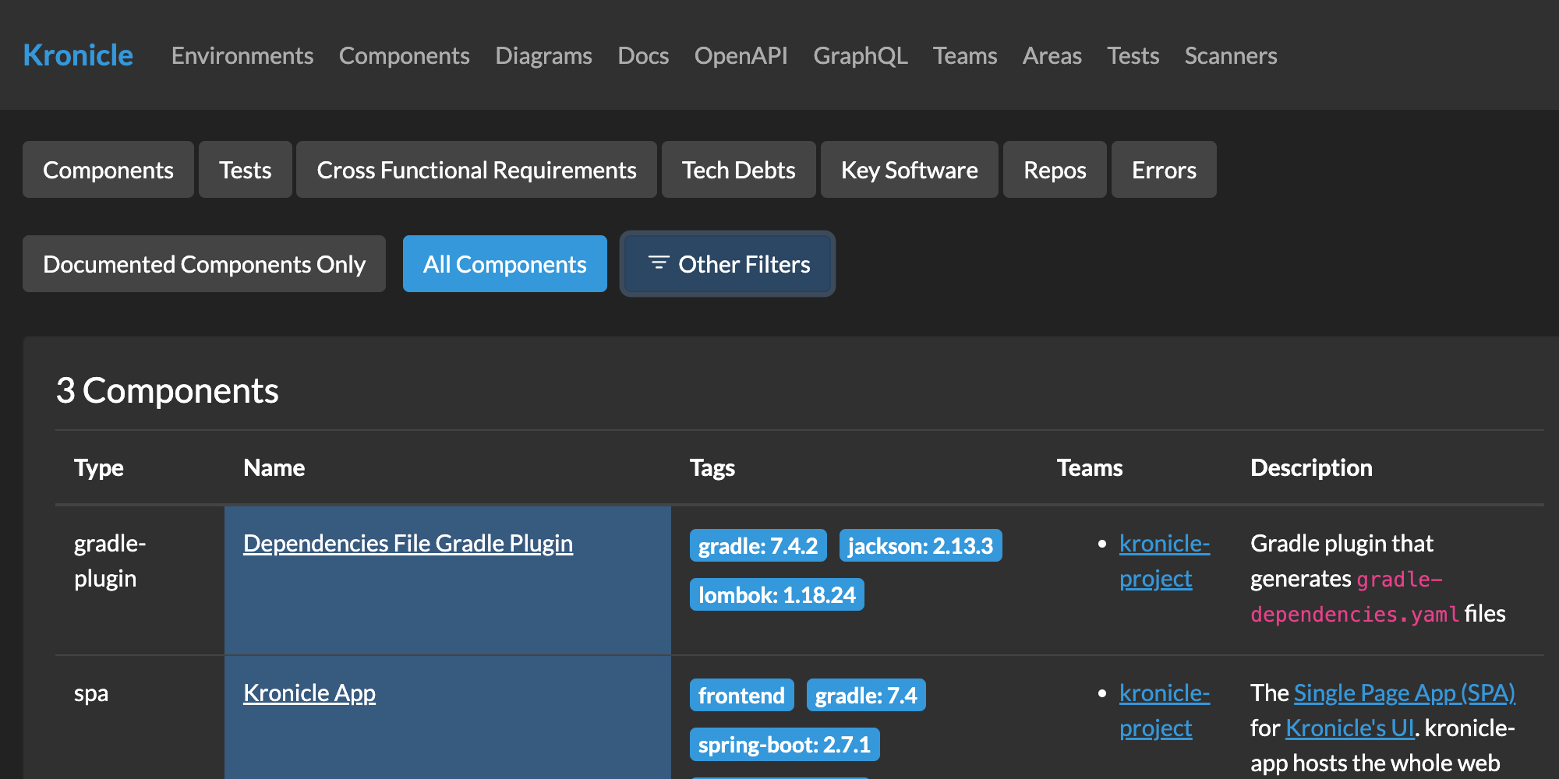Click the frontend tag badge
Image resolution: width=1559 pixels, height=779 pixels.
point(741,696)
